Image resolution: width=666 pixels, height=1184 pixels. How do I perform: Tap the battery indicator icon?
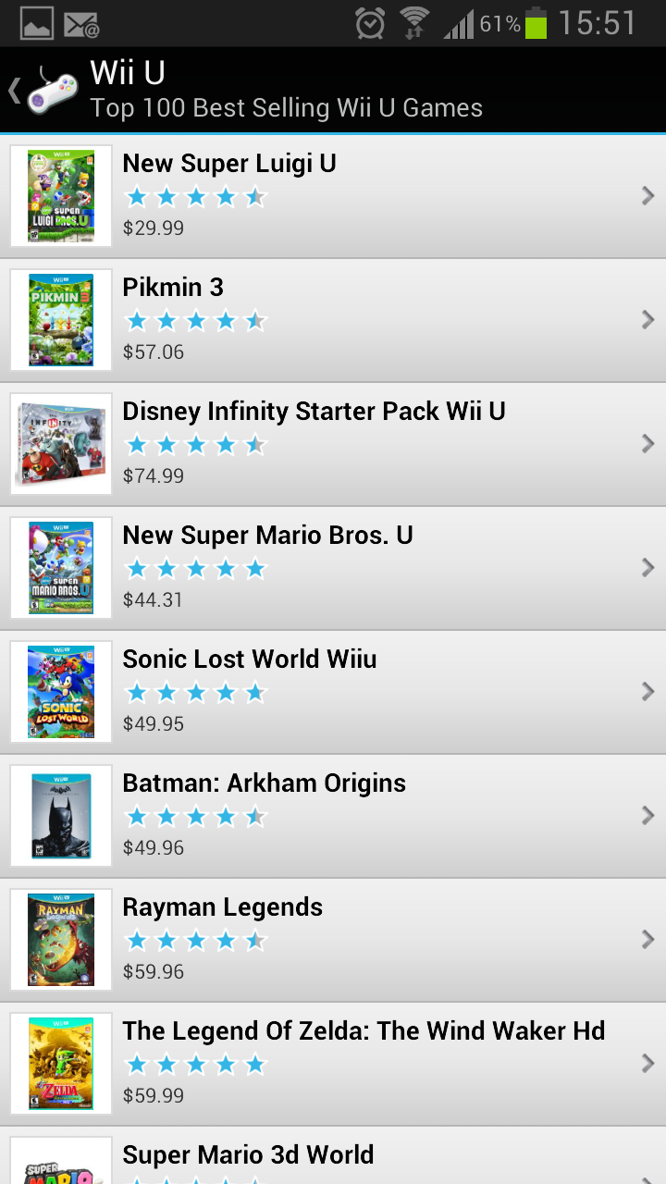[536, 23]
